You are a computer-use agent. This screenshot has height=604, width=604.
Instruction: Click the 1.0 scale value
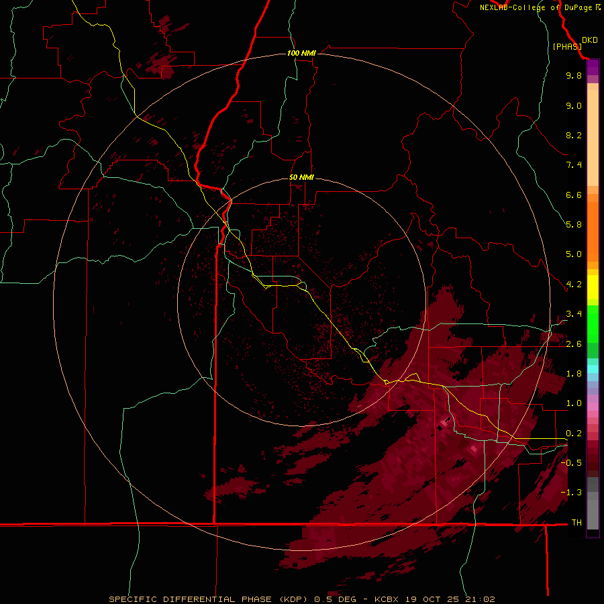pos(574,403)
